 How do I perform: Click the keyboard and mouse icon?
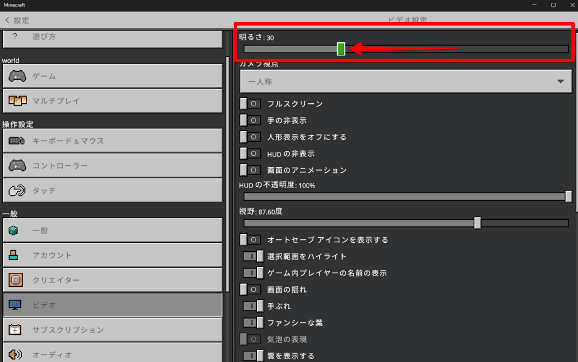pyautogui.click(x=17, y=141)
